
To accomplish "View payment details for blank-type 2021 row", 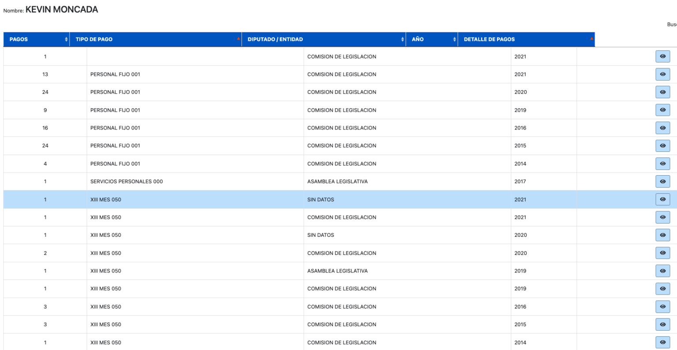I will tap(662, 56).
